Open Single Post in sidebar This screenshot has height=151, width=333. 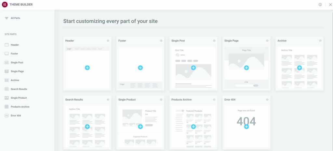click(x=17, y=63)
